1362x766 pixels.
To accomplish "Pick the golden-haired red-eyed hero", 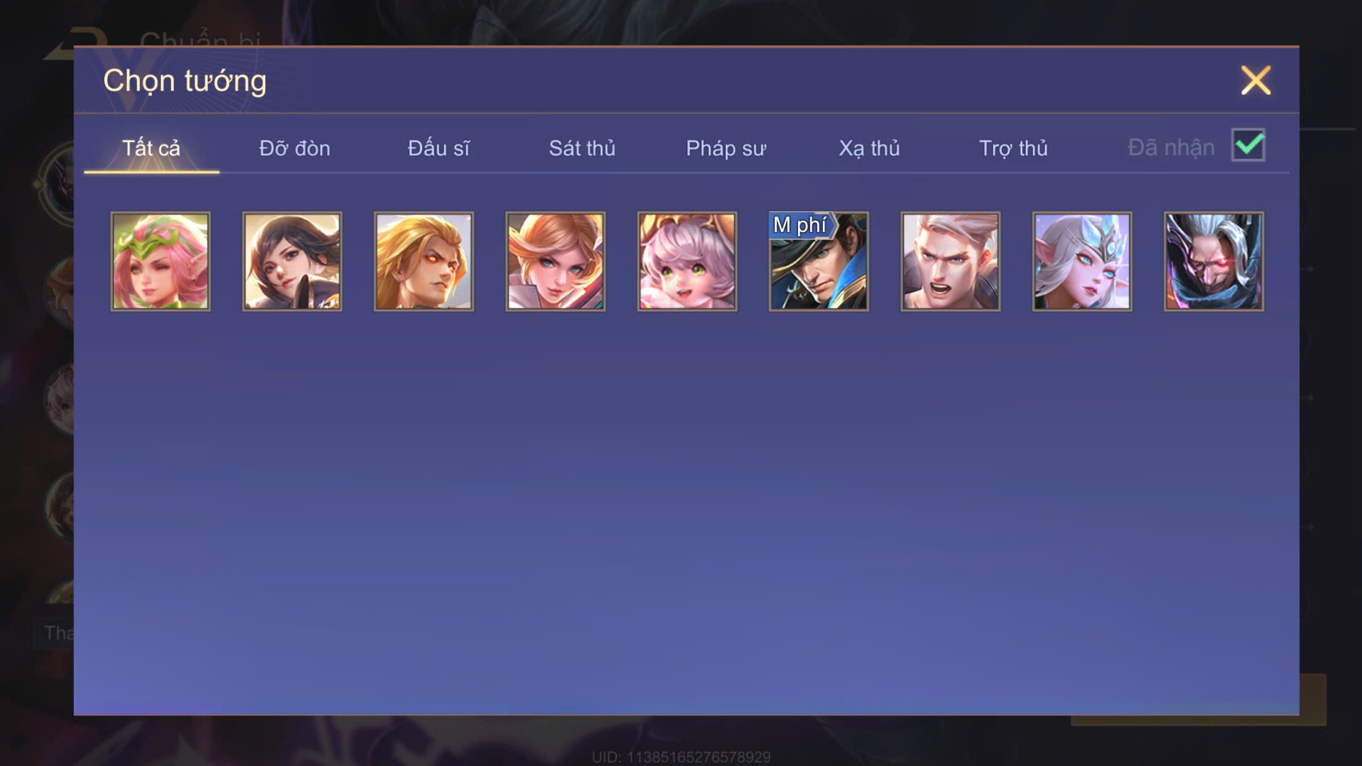I will click(x=424, y=261).
